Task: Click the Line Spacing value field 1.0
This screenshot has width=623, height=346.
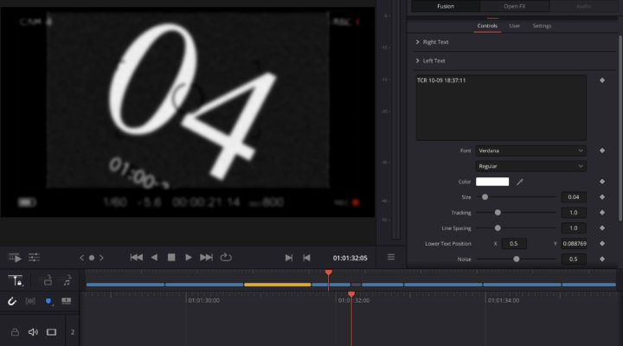Action: (574, 228)
